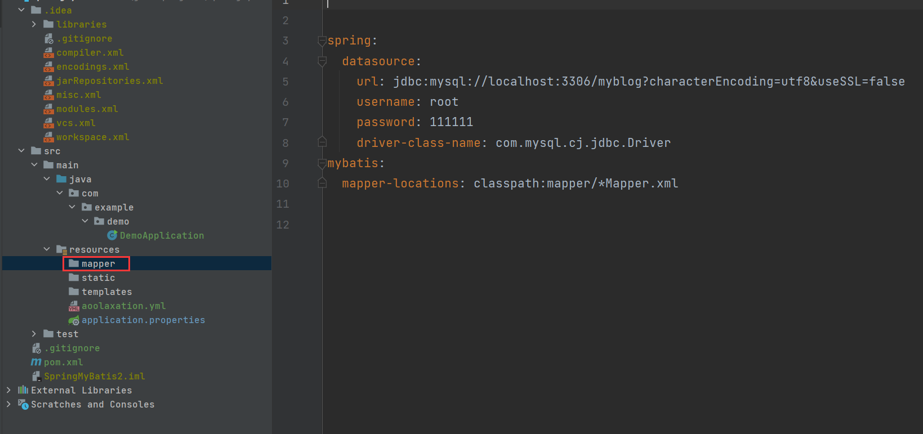Collapse the example package chevron
The height and width of the screenshot is (434, 923).
[x=72, y=207]
